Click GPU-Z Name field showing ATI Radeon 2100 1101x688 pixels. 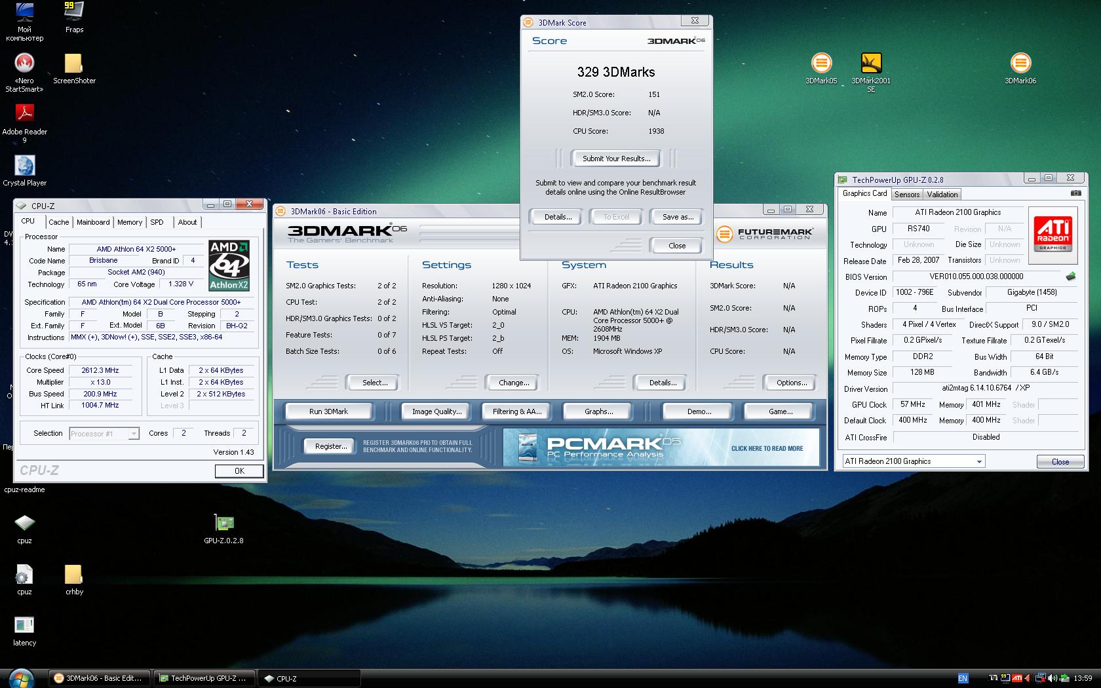(957, 212)
